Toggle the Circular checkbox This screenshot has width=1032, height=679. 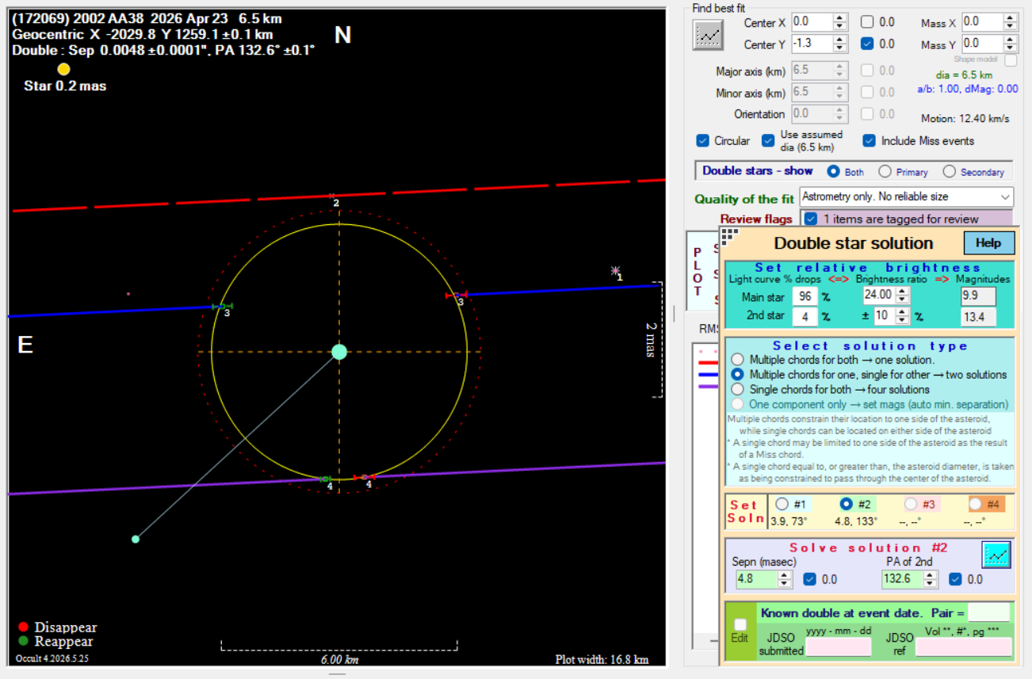[x=702, y=140]
